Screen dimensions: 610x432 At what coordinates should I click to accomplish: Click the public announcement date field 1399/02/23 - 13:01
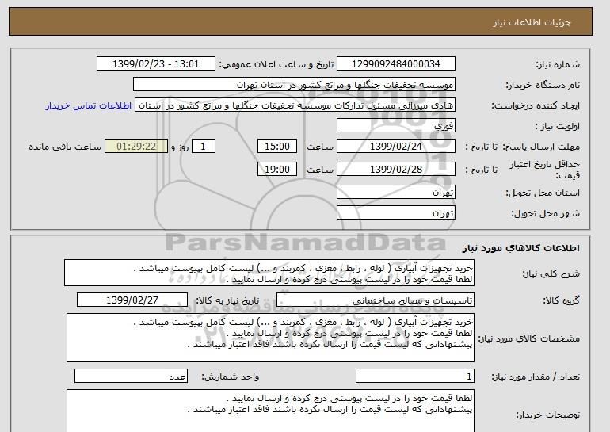155,64
